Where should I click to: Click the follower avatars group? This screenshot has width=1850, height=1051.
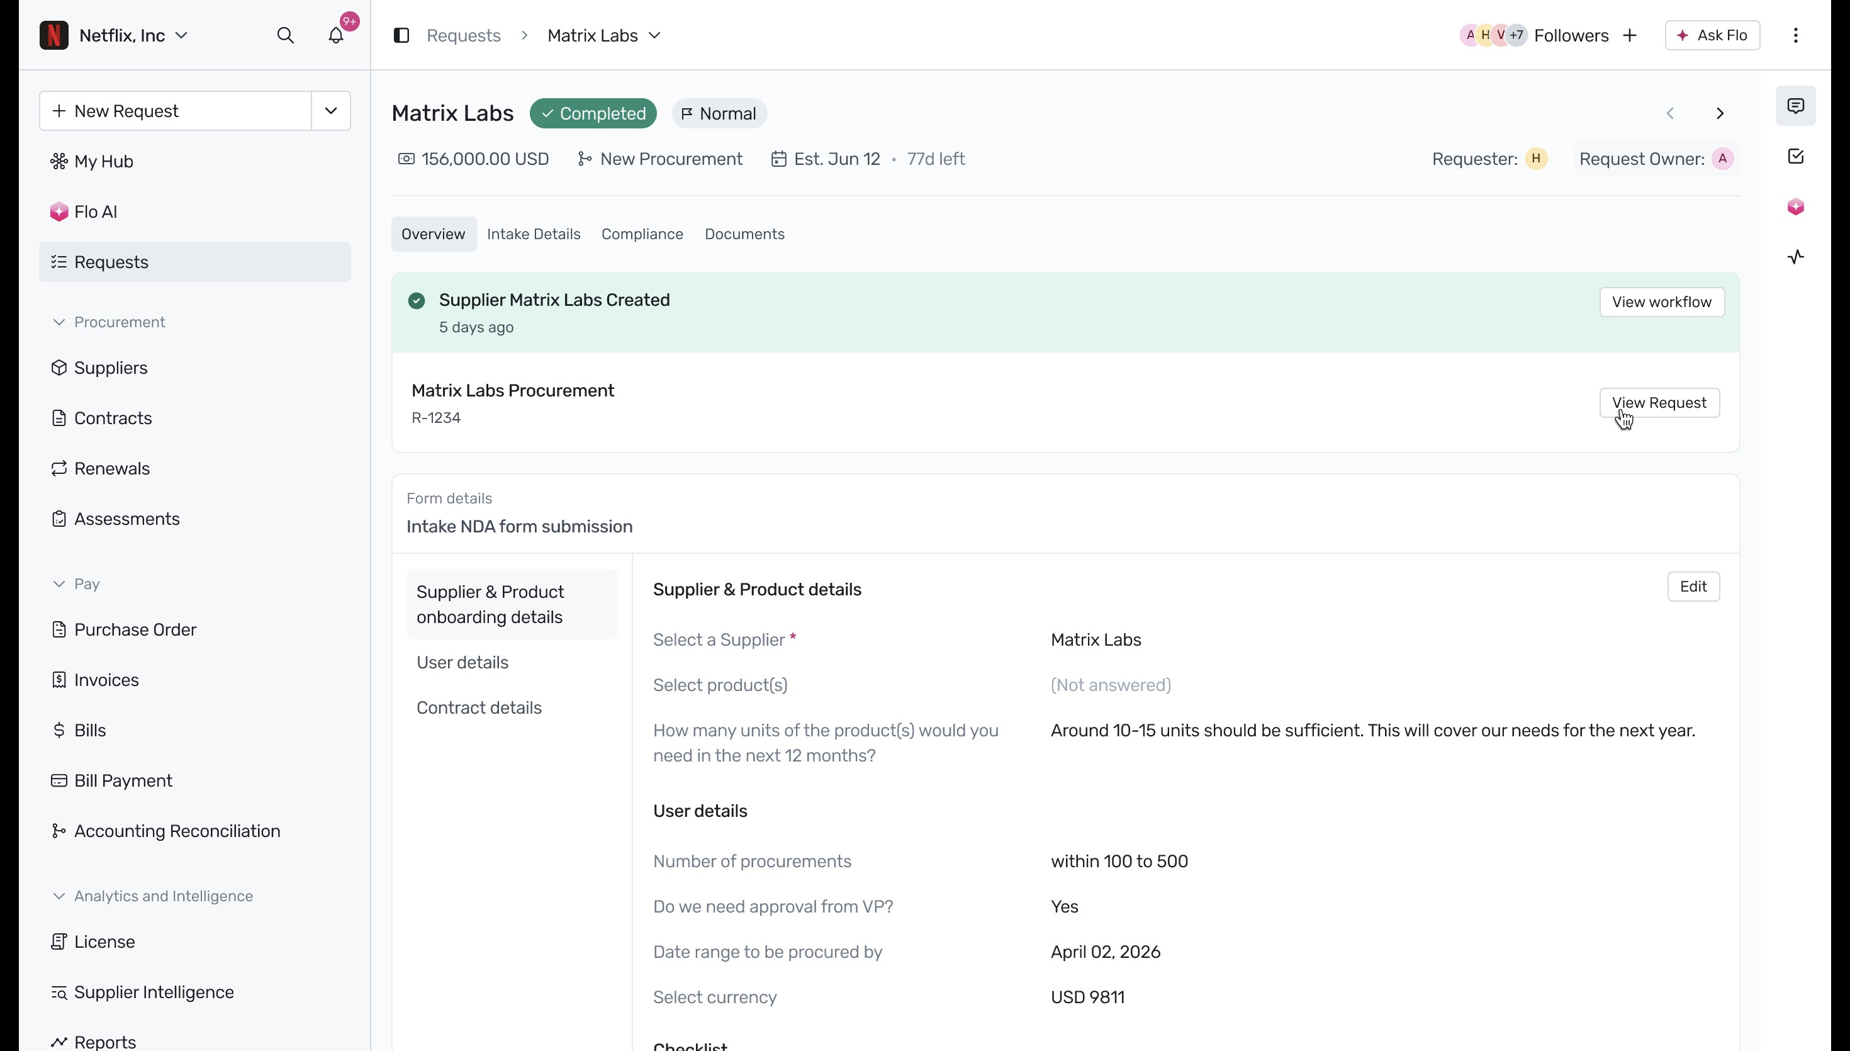[1494, 35]
